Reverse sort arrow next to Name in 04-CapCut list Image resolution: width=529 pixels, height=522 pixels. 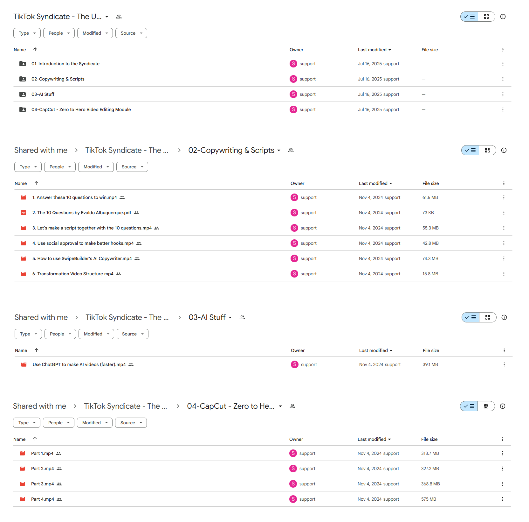35,439
